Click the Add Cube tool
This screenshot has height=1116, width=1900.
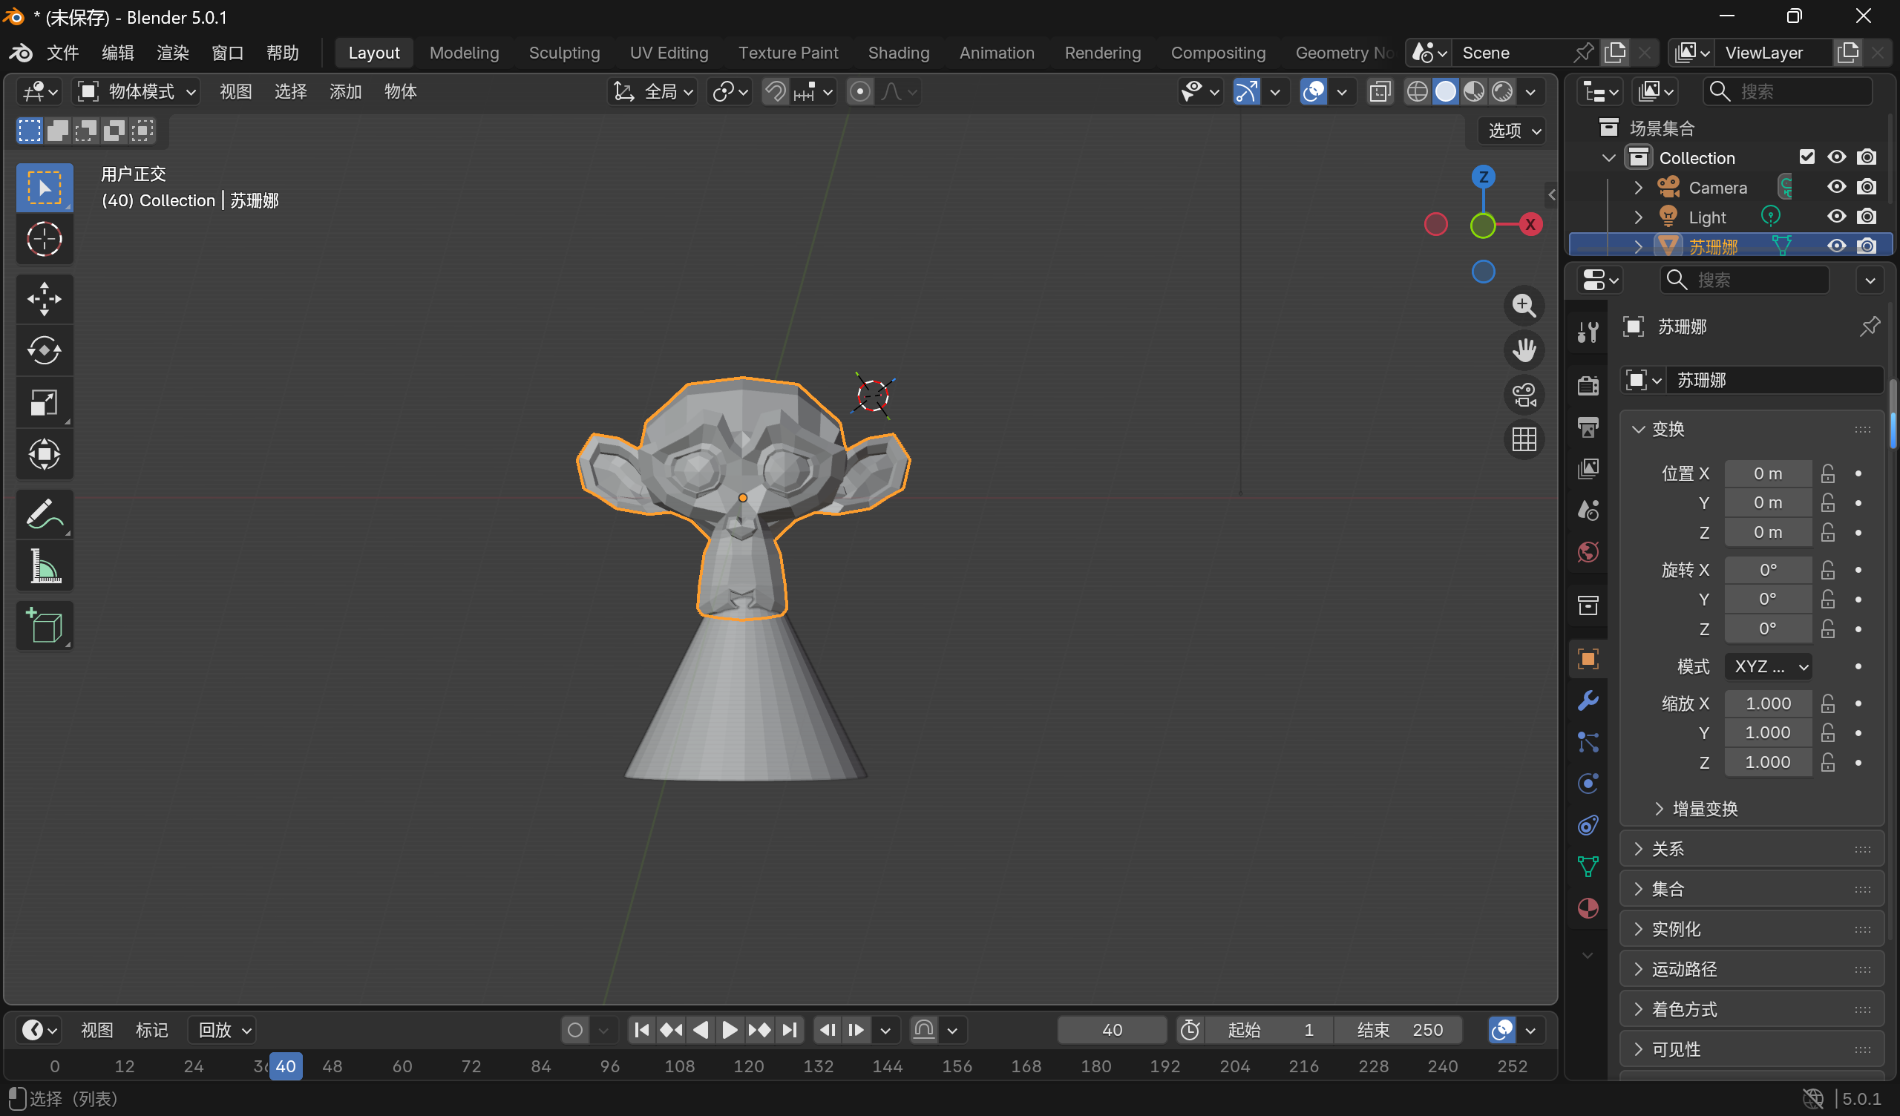44,625
